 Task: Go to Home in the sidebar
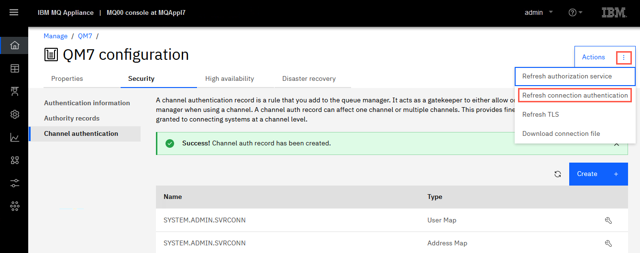point(14,45)
